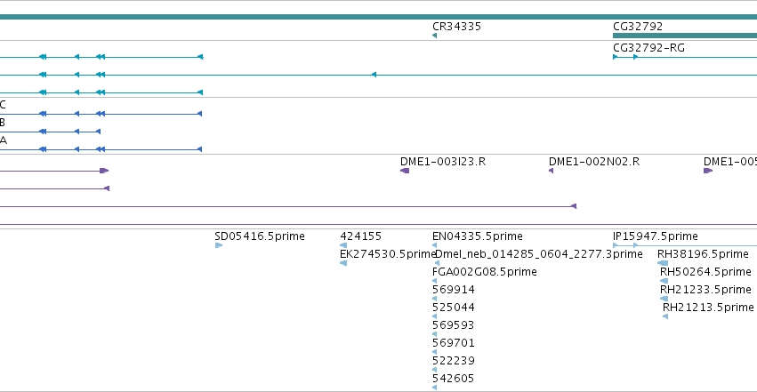
Task: Select the RH50264.5prime label
Action: point(705,272)
